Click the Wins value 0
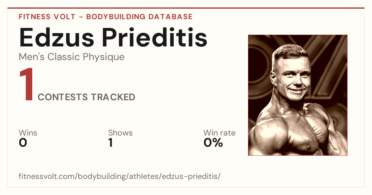 [23, 143]
